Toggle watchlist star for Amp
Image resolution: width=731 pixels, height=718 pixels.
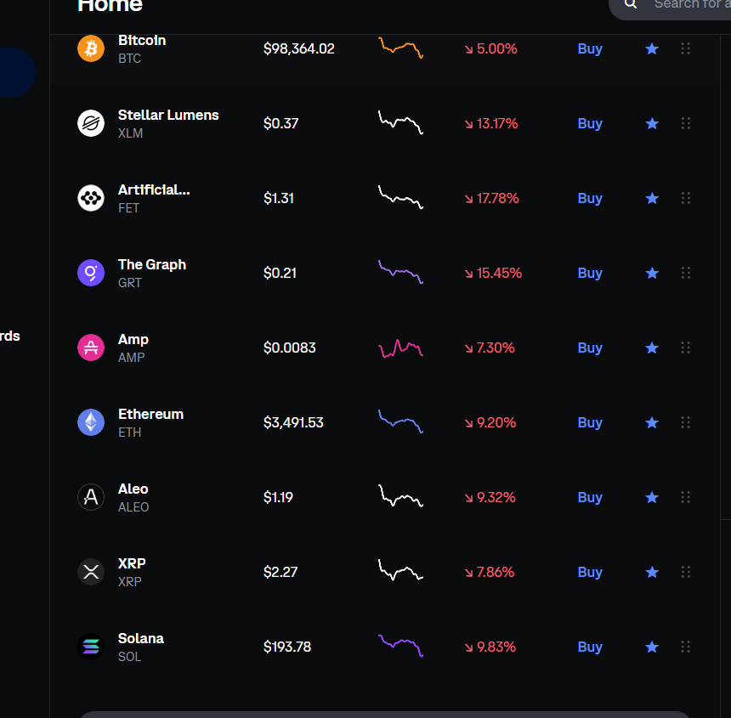click(652, 348)
